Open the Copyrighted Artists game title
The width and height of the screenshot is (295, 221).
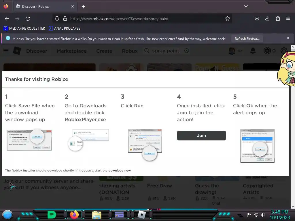[x=258, y=189]
